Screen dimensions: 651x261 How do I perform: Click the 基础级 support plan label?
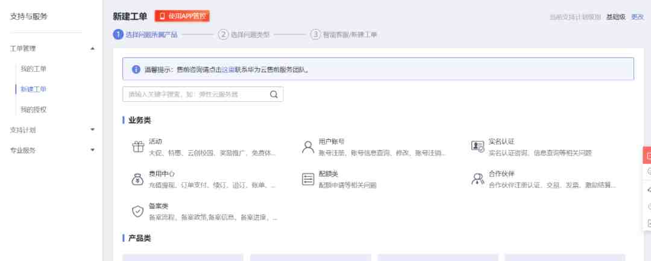coord(615,17)
